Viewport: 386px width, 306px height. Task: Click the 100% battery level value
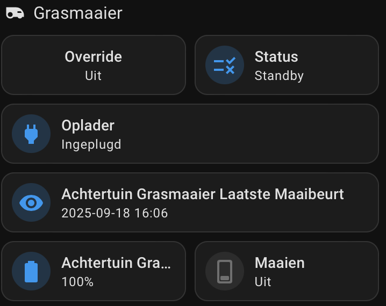pyautogui.click(x=77, y=282)
